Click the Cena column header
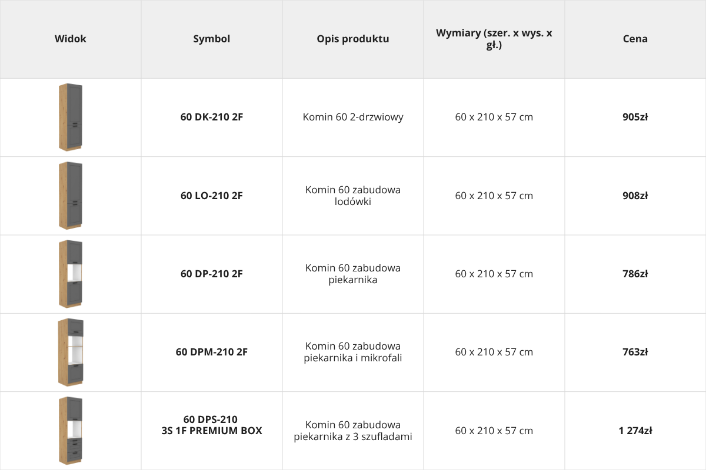This screenshot has width=706, height=470. 635,39
